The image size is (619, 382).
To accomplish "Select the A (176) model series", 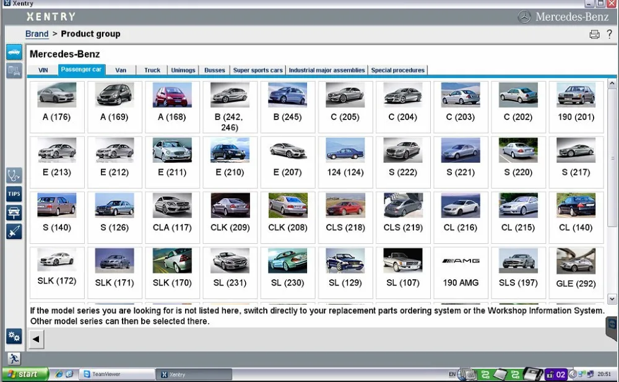I will click(x=57, y=106).
